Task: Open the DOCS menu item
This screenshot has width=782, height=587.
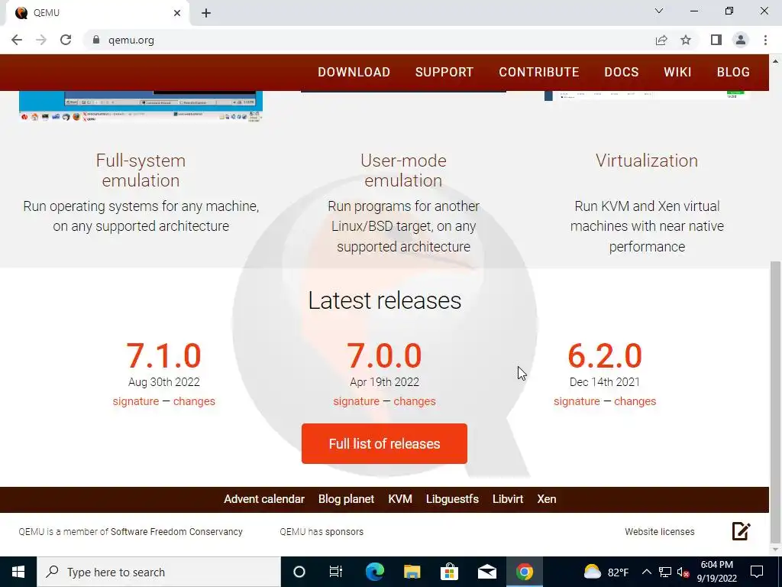Action: [x=622, y=72]
